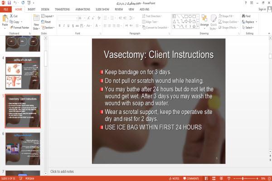Decrease font size with smaller A icon

pos(93,18)
